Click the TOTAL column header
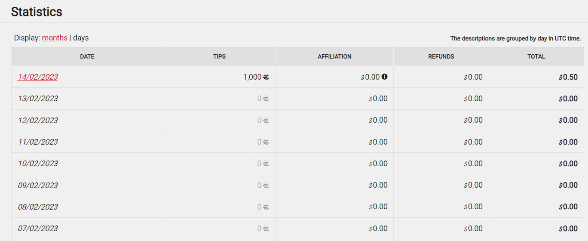This screenshot has width=588, height=241. [x=536, y=56]
